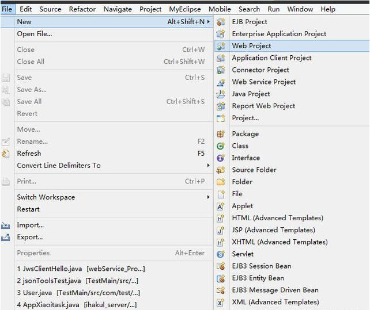Select Open File... from File menu
Image resolution: width=370 pixels, height=310 pixels.
(35, 34)
